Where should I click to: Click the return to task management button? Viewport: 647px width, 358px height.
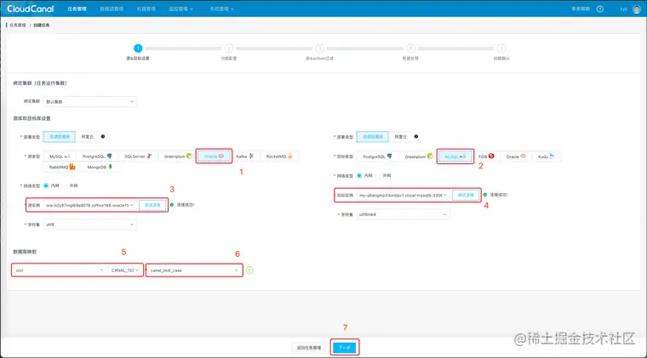[x=309, y=348]
